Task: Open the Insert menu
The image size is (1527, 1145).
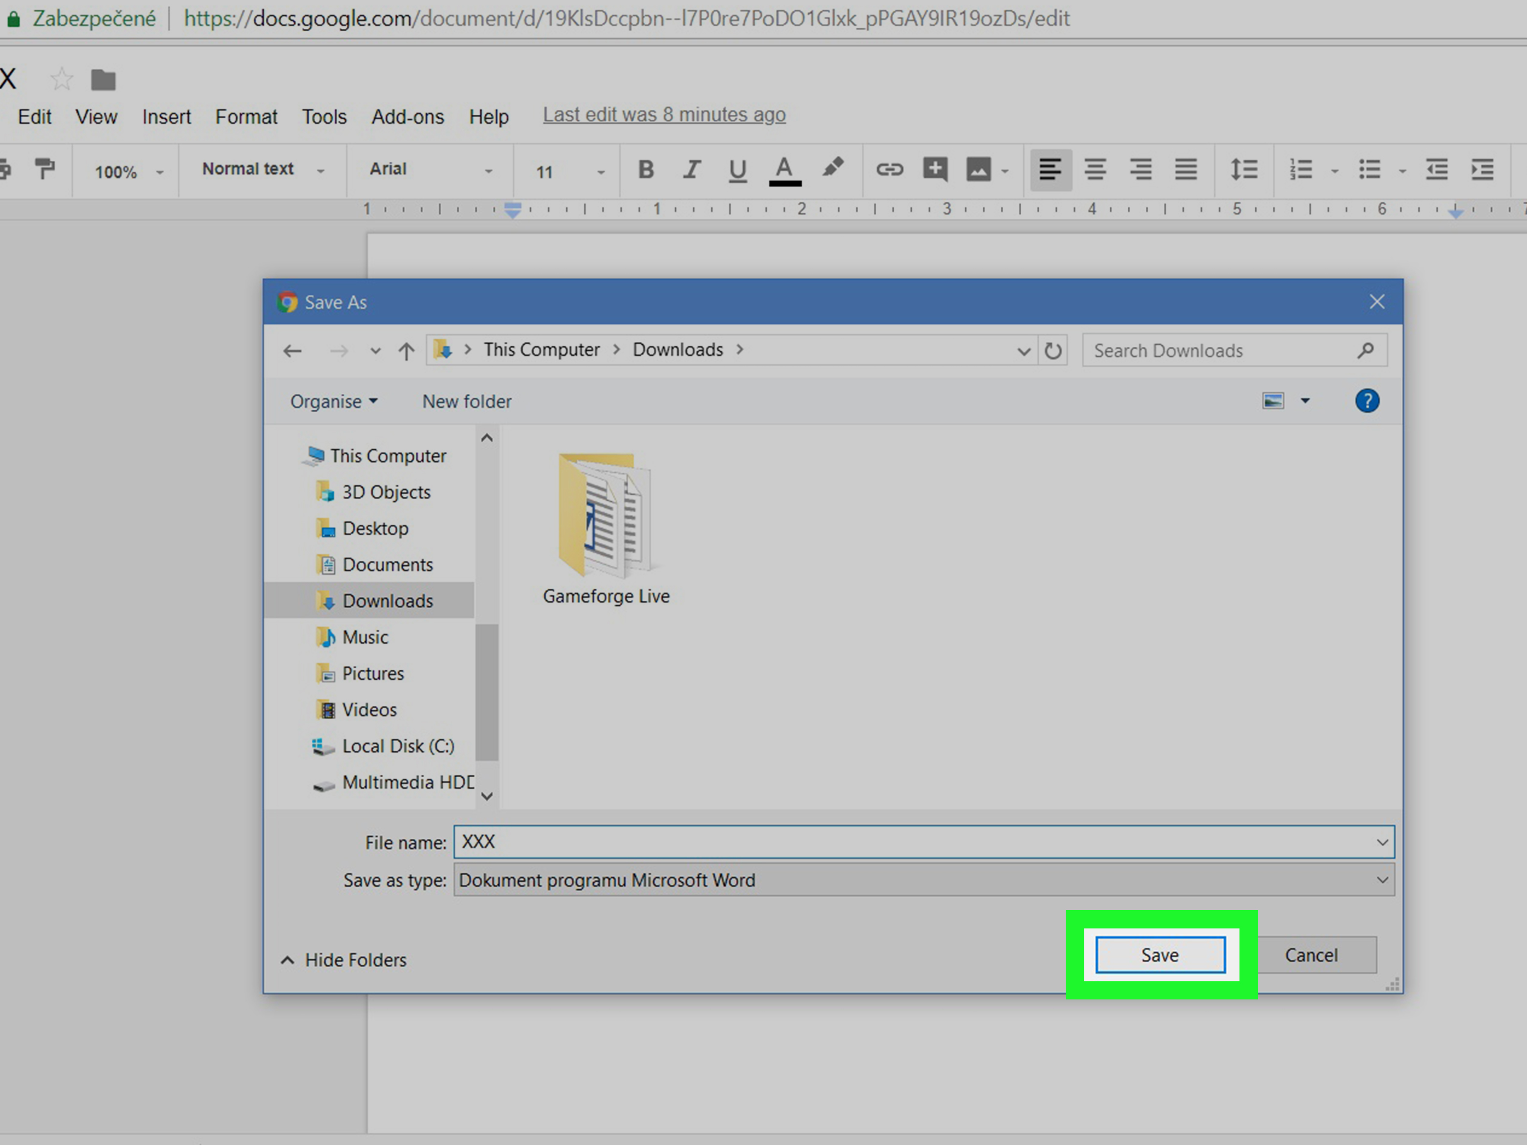Action: pos(166,117)
